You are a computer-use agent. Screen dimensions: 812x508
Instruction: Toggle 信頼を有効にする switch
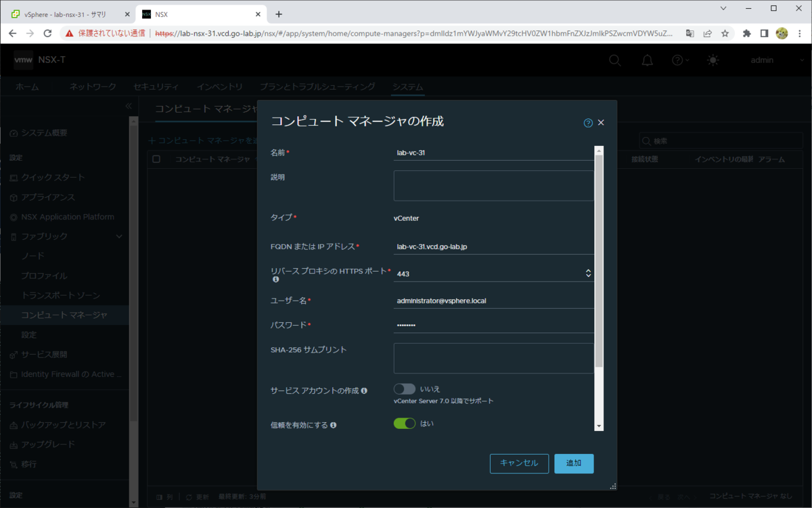point(405,424)
